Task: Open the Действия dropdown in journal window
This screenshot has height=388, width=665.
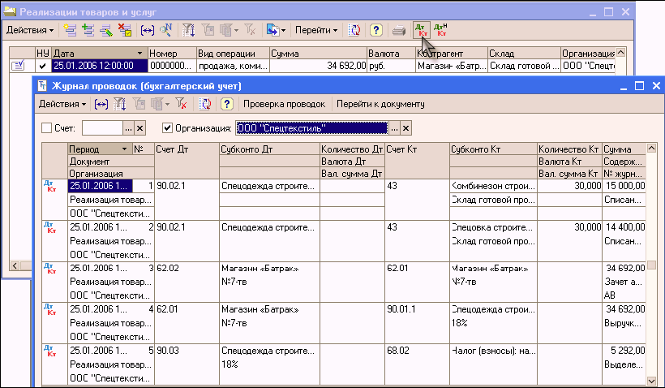Action: pyautogui.click(x=62, y=104)
